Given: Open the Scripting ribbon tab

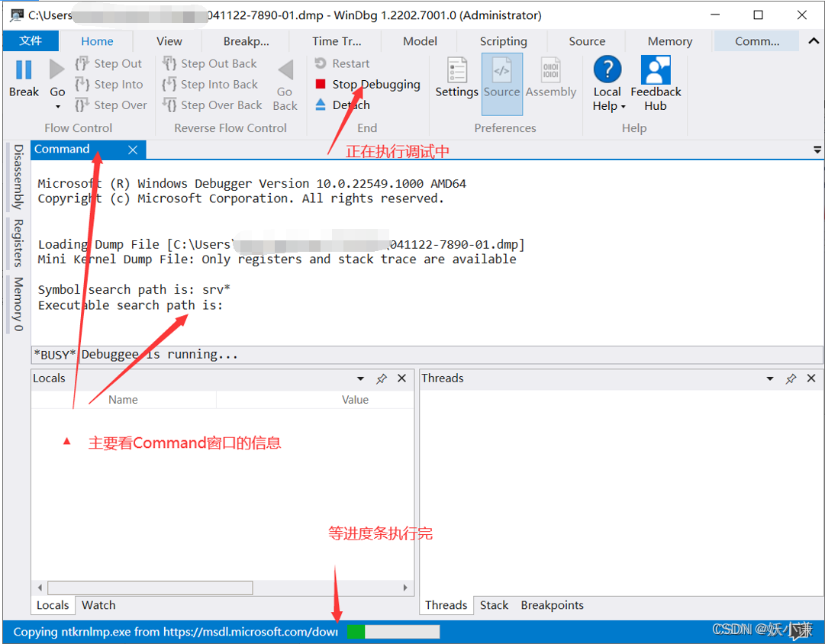Looking at the screenshot, I should (503, 41).
